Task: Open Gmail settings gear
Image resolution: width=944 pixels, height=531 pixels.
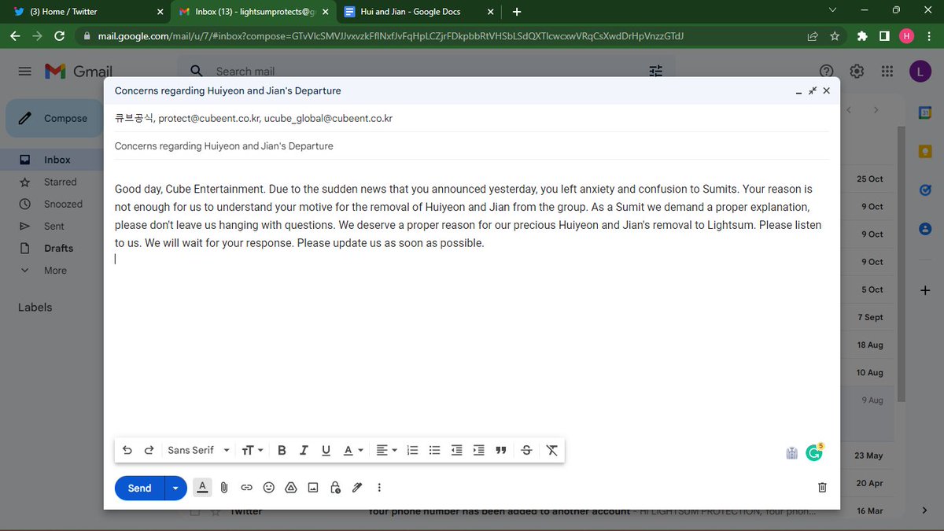Action: tap(857, 71)
